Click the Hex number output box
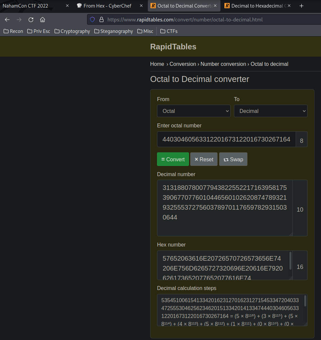 225,265
